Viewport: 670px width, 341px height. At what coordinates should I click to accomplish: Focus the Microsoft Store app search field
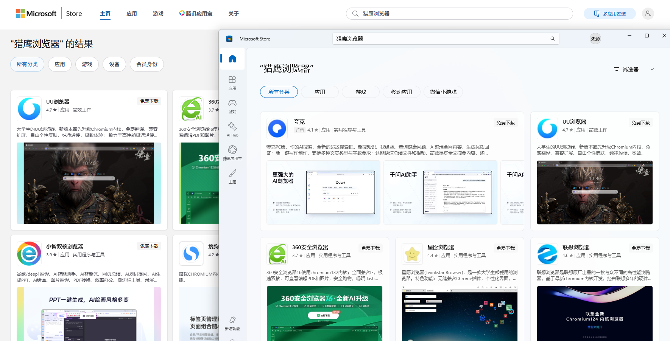(446, 39)
